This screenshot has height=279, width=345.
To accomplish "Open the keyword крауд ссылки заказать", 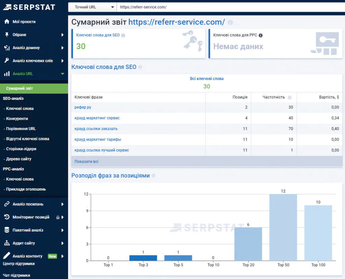I will point(96,129).
